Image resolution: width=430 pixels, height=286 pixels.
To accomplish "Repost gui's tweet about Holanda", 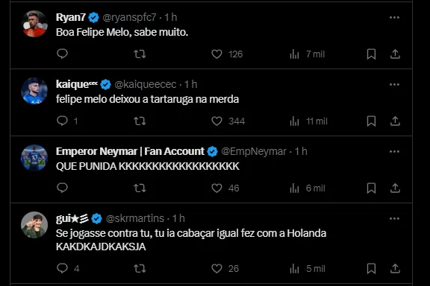I will (140, 268).
